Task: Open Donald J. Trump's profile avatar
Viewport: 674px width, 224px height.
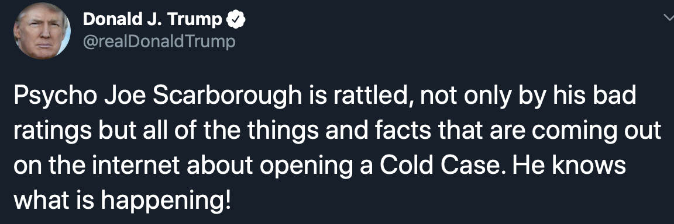Action: (x=42, y=30)
